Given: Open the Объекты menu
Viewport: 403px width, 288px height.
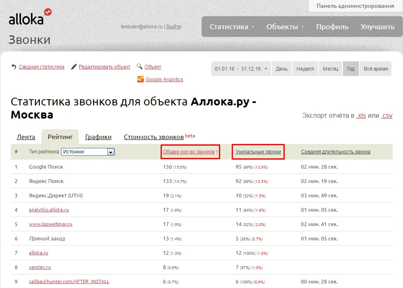Looking at the screenshot, I should click(x=285, y=27).
